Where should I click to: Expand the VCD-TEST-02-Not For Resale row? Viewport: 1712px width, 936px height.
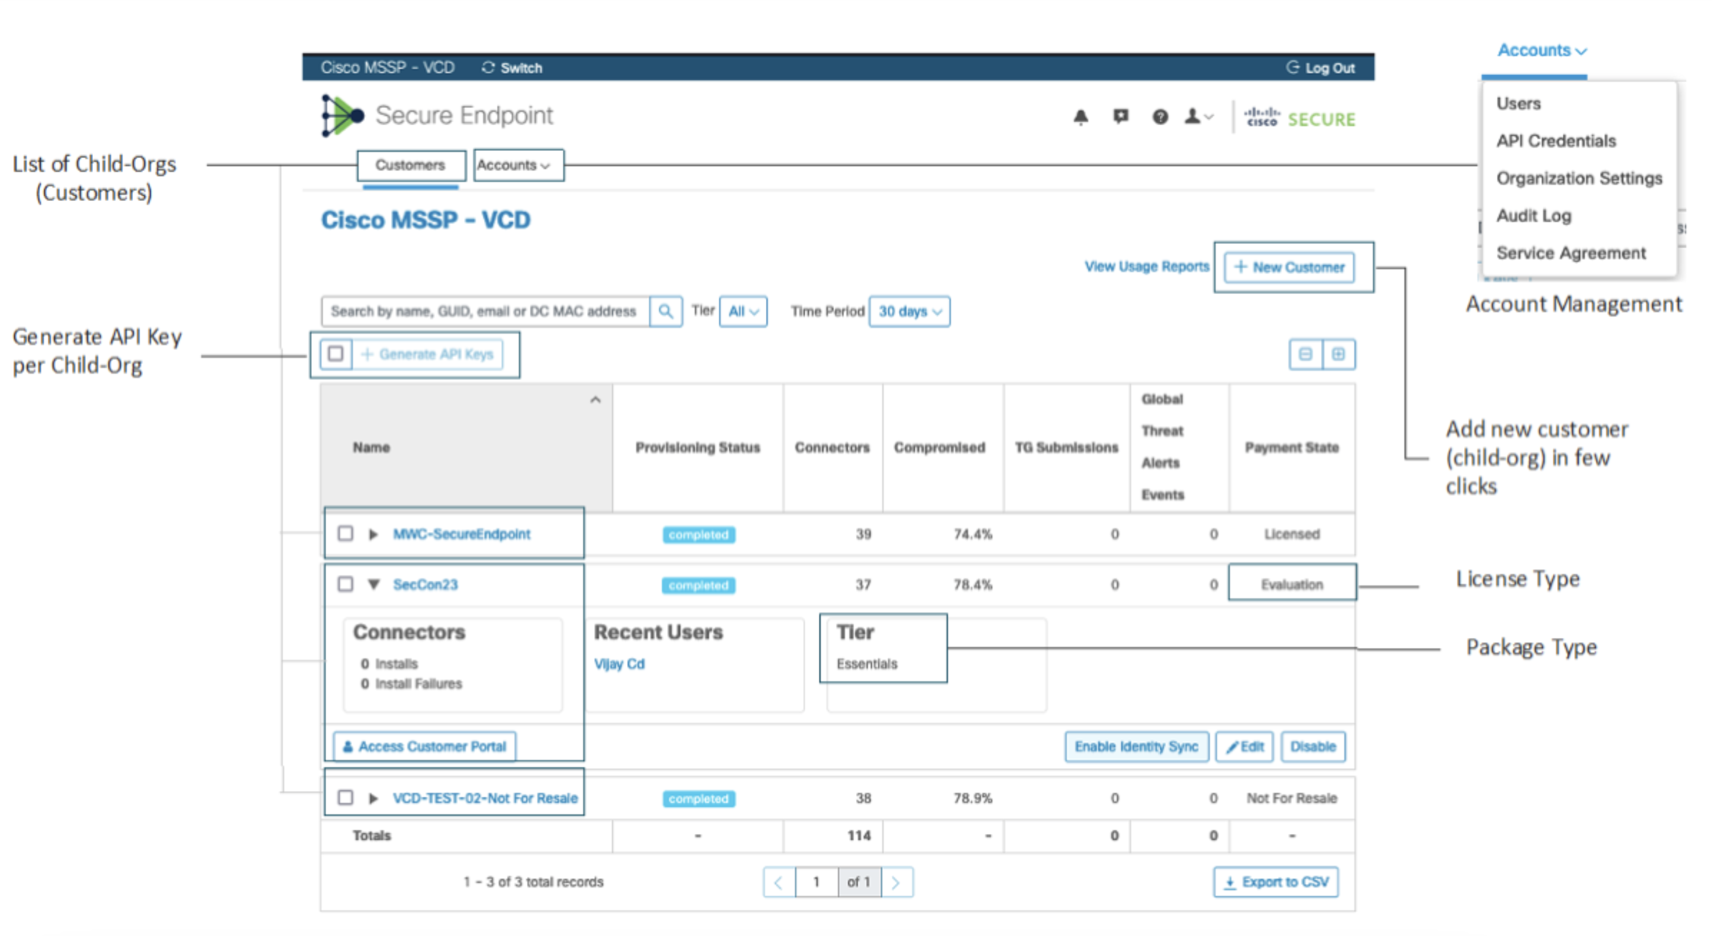click(374, 798)
